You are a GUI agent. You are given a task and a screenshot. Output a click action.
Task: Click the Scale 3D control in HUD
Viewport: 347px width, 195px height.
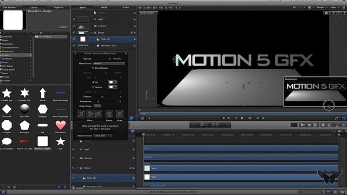(x=119, y=114)
